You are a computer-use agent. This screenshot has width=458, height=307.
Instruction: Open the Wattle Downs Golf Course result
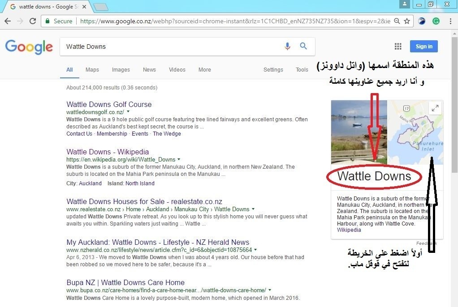pyautogui.click(x=109, y=104)
